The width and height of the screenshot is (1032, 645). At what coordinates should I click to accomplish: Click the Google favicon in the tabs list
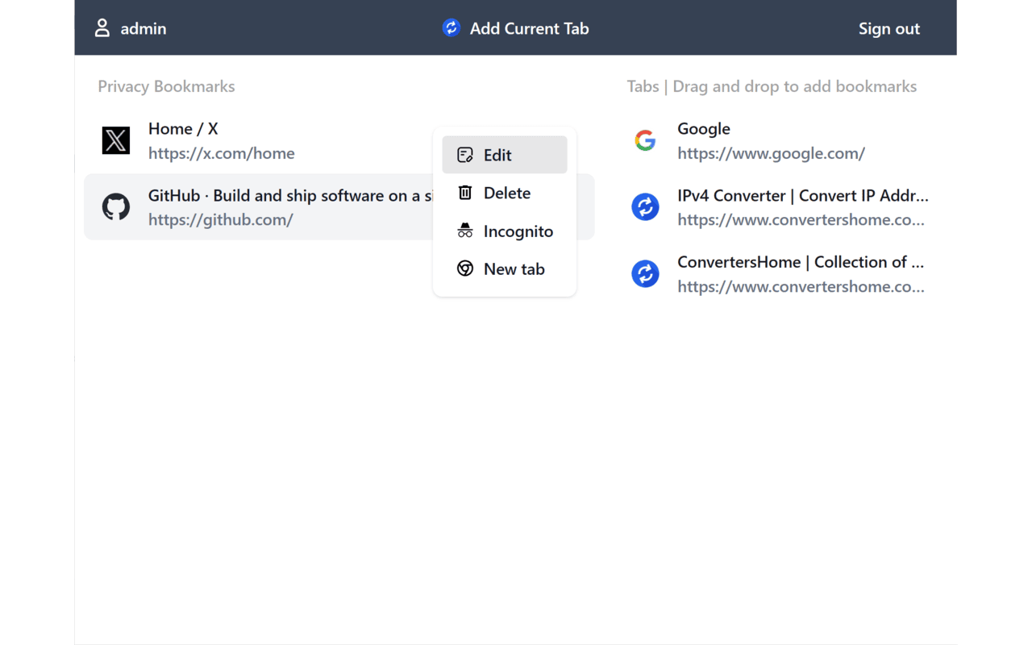pyautogui.click(x=645, y=140)
